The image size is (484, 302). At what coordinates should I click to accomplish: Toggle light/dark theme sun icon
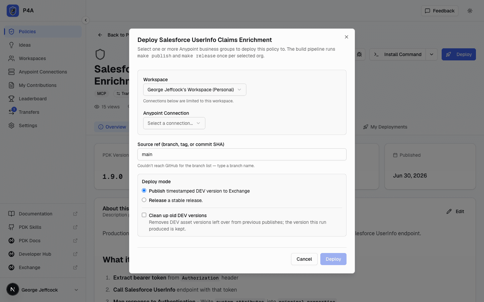(x=470, y=11)
